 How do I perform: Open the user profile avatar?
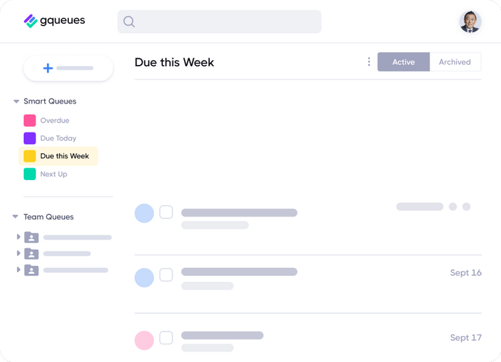click(470, 21)
